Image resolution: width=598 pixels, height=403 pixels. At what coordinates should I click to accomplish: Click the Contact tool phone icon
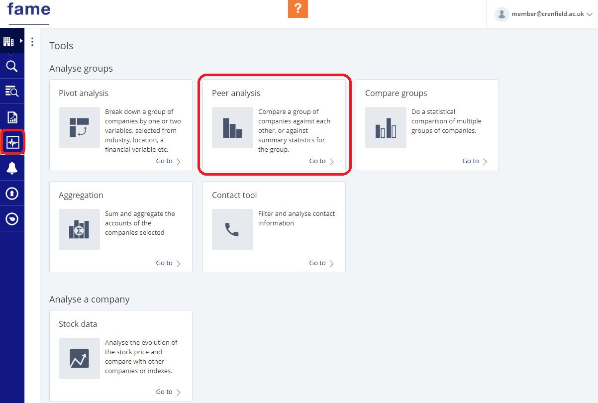click(232, 229)
